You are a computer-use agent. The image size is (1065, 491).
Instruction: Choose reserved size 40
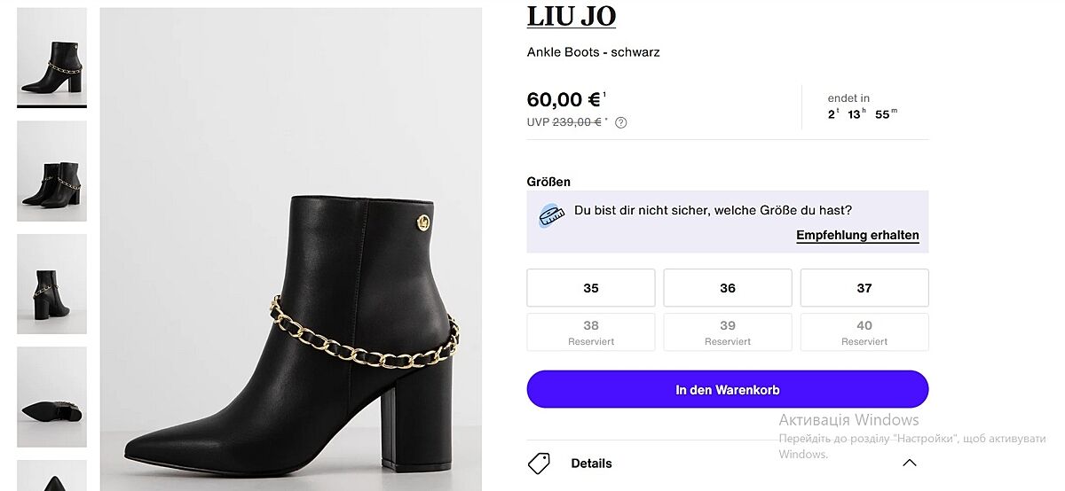[864, 331]
